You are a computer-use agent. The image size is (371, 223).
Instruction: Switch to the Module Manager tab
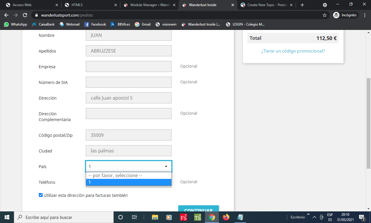point(149,5)
